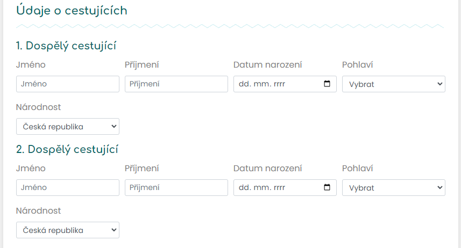This screenshot has height=248, width=461.
Task: Click the '1. Dospělý cestující' heading
Action: (66, 46)
